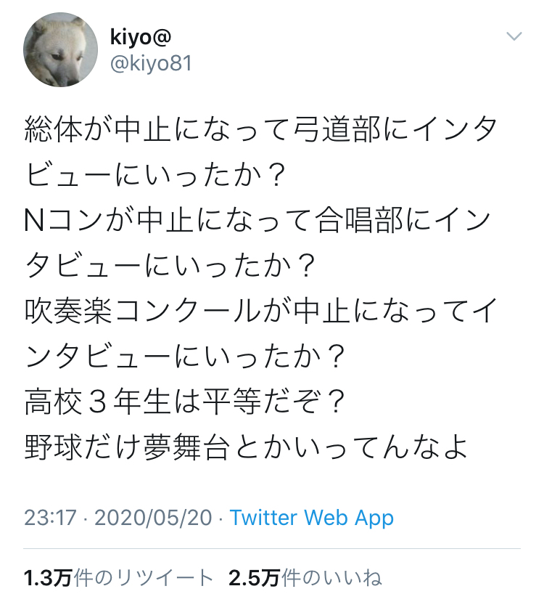
Task: Click the line starting with Nコンが中止
Action: [x=257, y=221]
